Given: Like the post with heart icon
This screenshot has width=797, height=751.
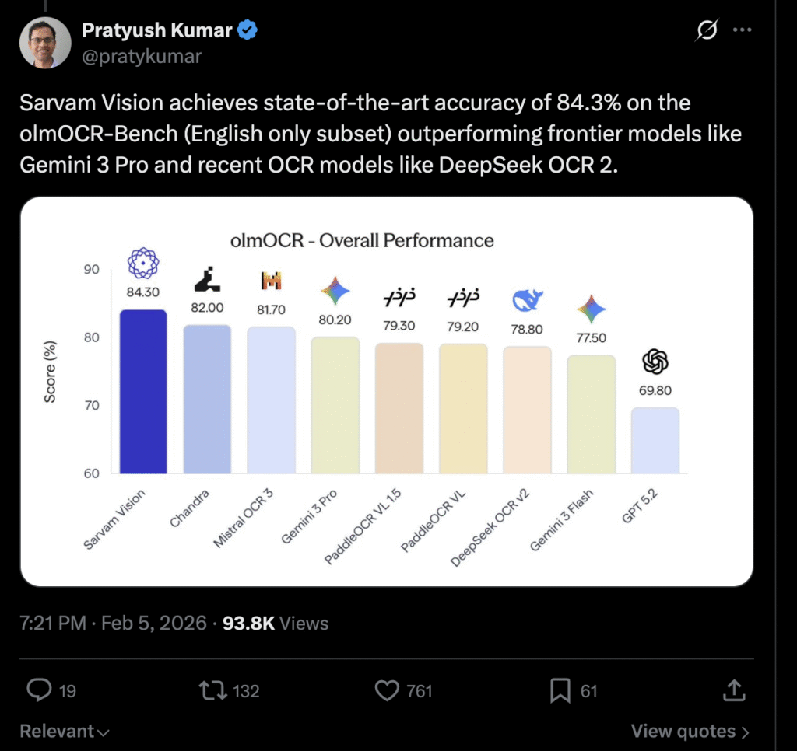Looking at the screenshot, I should 387,690.
